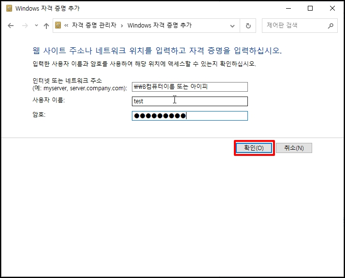Open the address bar history dropdown
This screenshot has width=345, height=278.
click(232, 26)
